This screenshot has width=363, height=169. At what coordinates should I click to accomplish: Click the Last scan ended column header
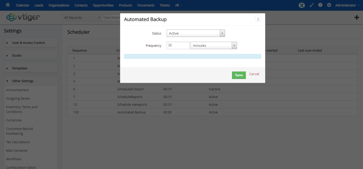click(310, 50)
